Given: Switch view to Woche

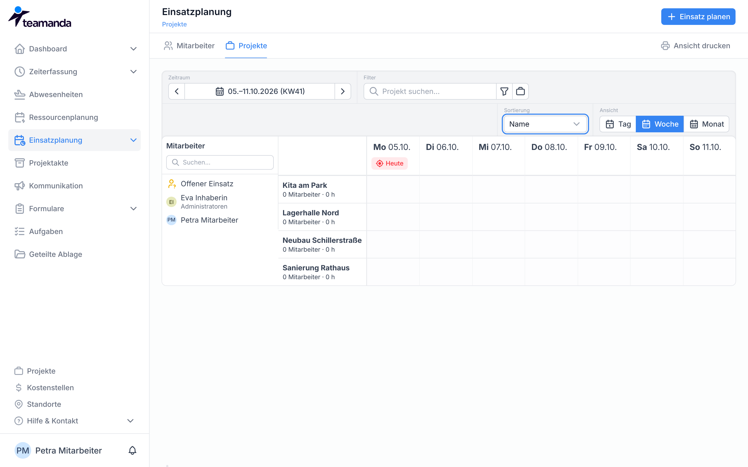Looking at the screenshot, I should 660,124.
